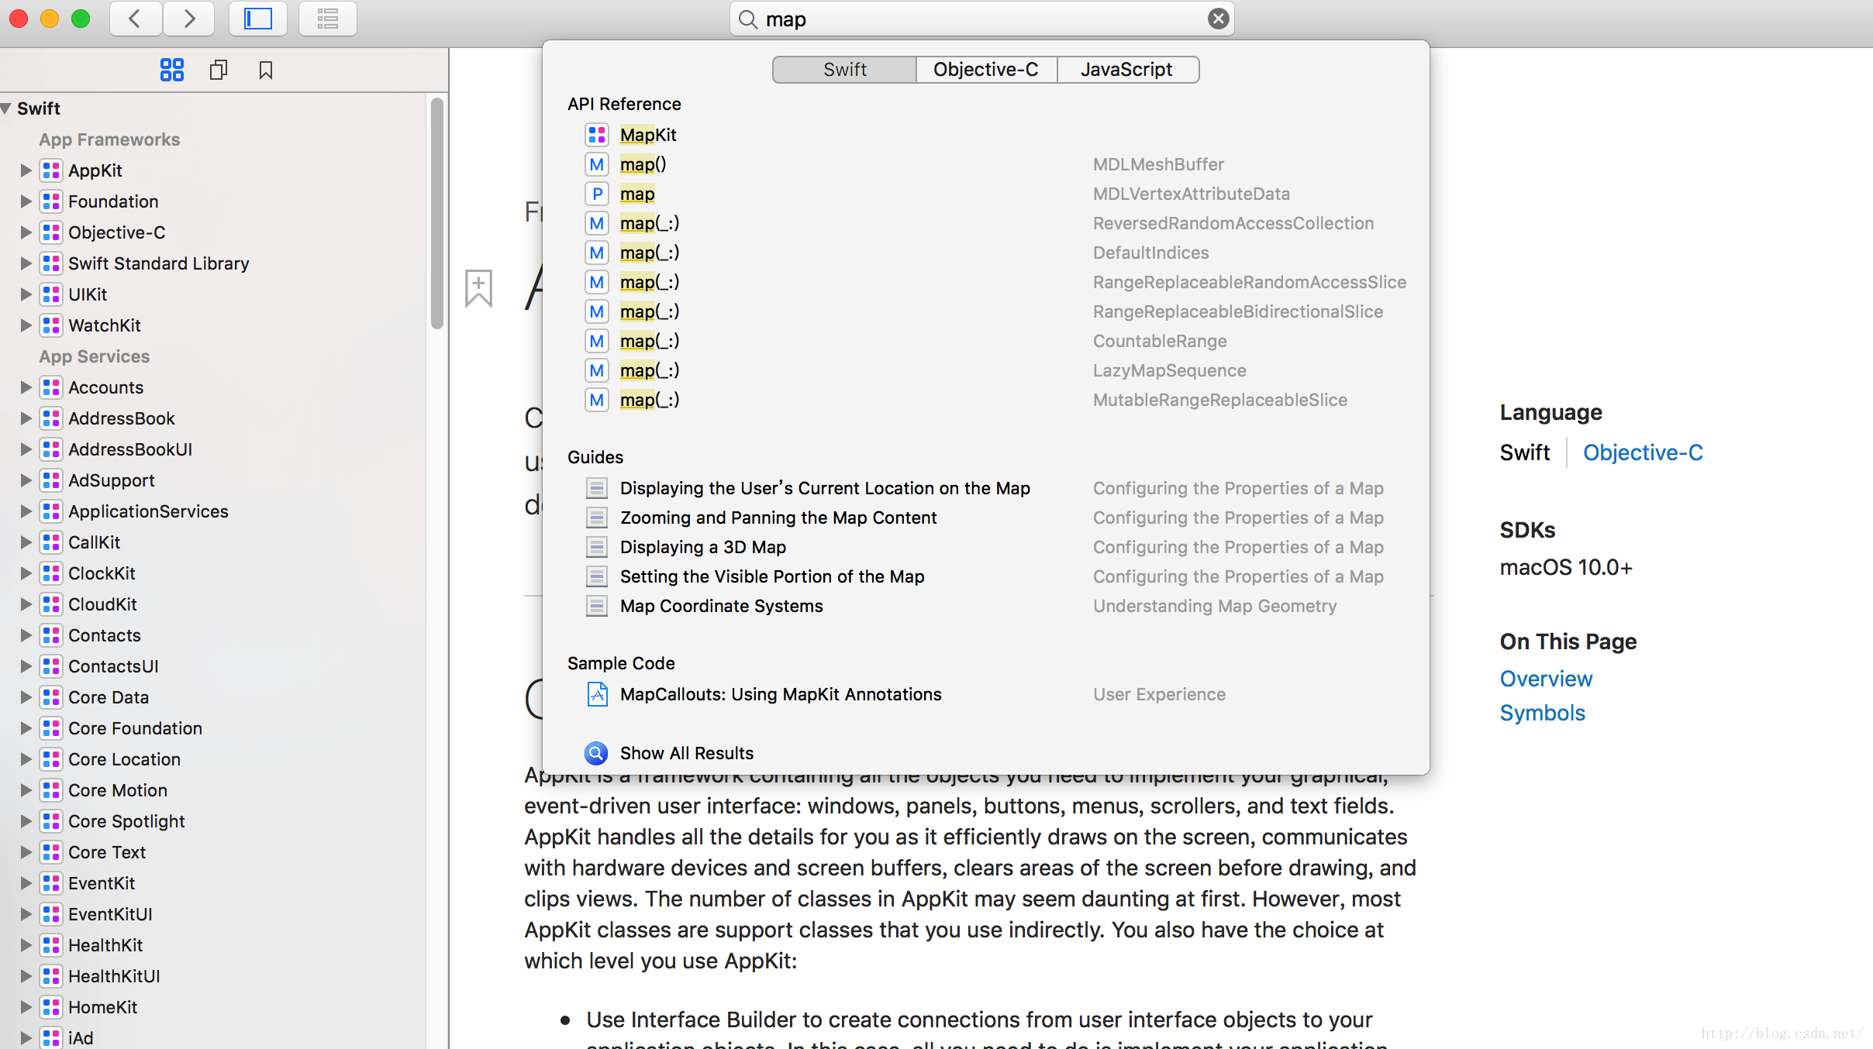Switch search results to Objective-C
Viewport: 1873px width, 1049px height.
(985, 70)
